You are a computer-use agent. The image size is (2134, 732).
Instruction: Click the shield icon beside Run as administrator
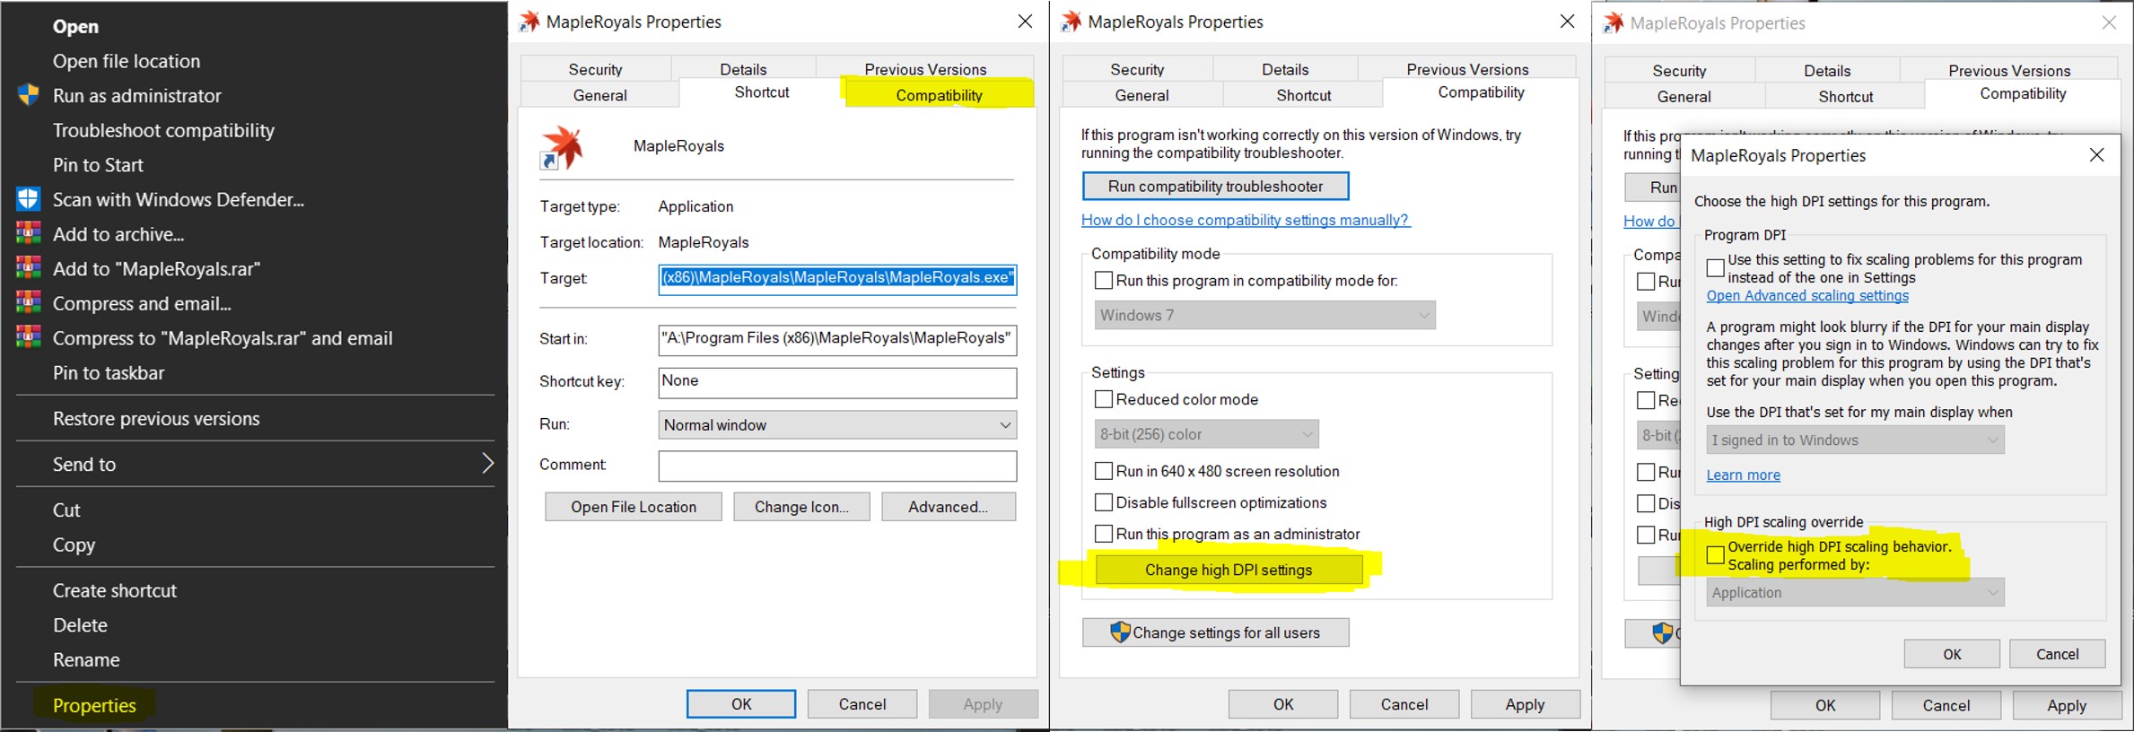(x=29, y=95)
